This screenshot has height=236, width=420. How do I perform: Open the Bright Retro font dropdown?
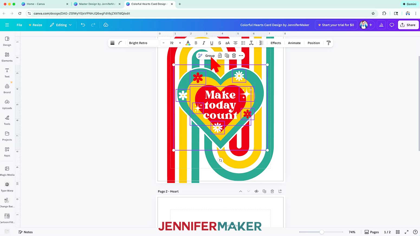click(x=143, y=43)
